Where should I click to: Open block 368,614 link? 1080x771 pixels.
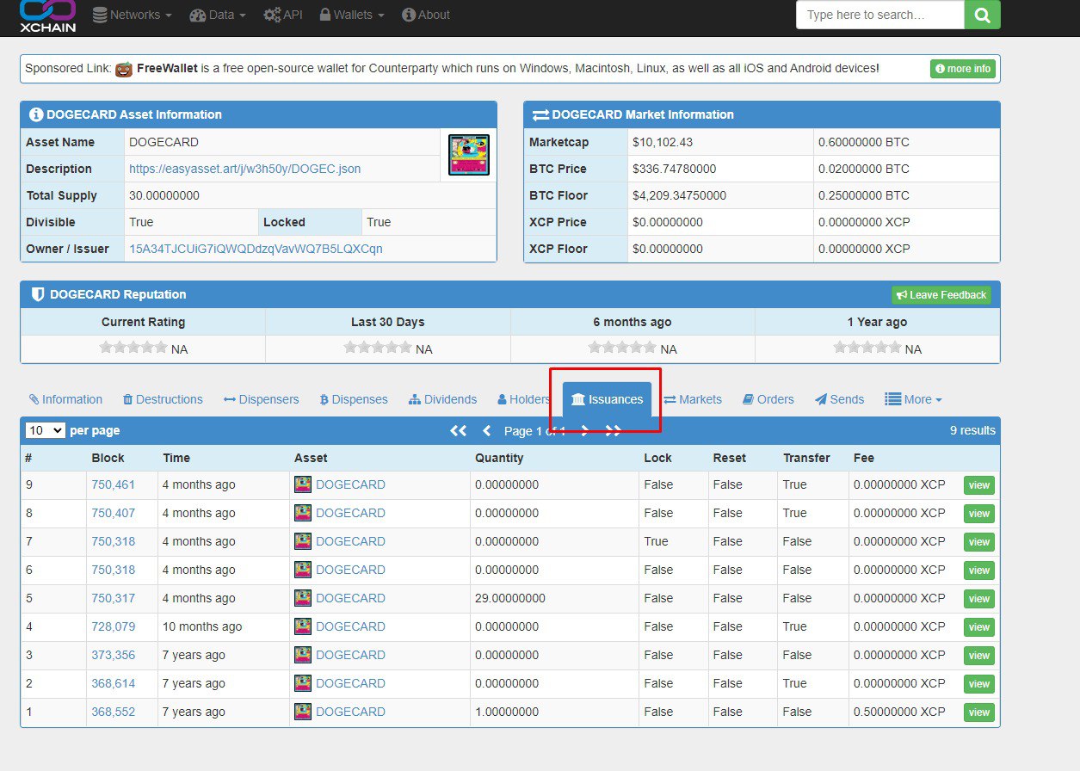(114, 683)
